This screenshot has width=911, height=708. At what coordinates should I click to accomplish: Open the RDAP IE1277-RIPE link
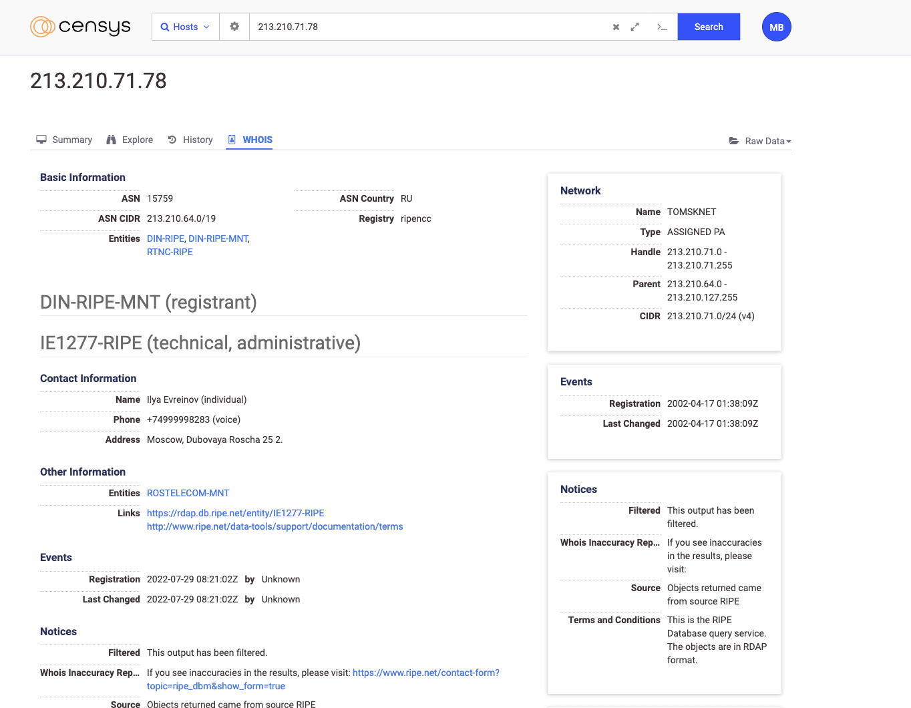tap(235, 512)
